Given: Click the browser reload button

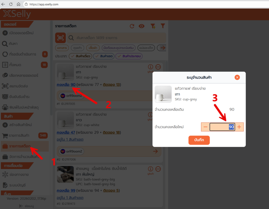Looking at the screenshot, I should [x=11, y=4].
